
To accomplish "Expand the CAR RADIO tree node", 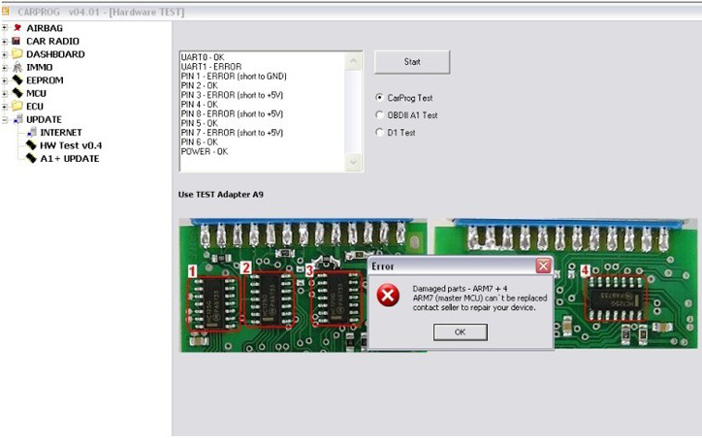I will [x=5, y=42].
